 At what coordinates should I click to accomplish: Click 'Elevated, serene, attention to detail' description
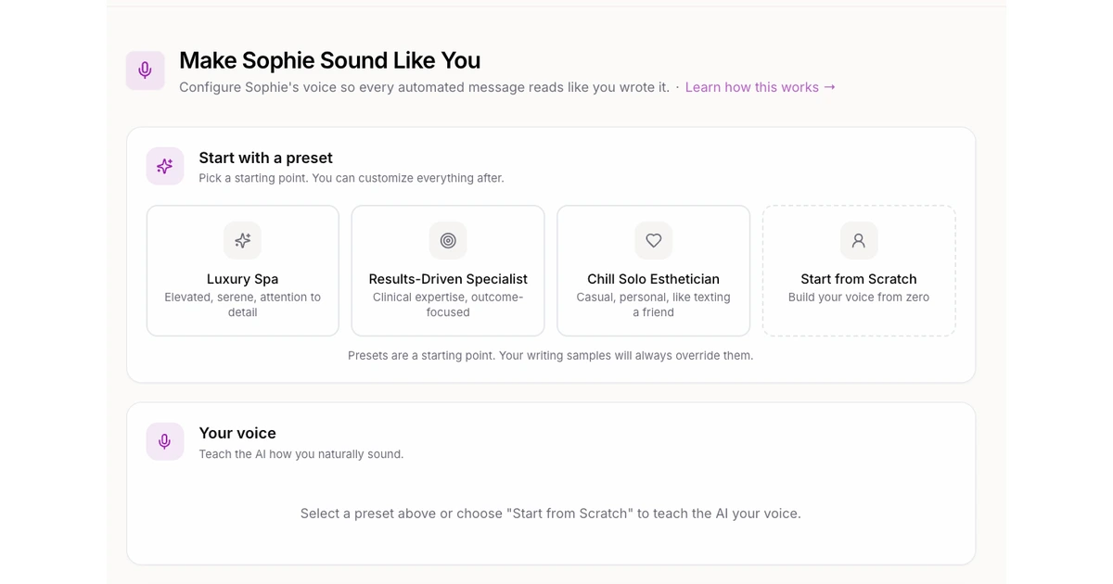[242, 305]
